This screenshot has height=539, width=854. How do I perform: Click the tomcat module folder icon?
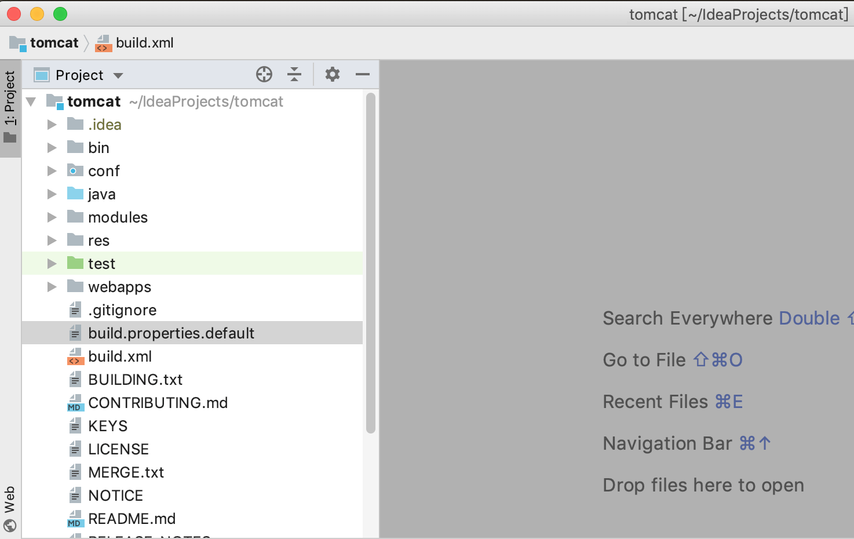(55, 101)
